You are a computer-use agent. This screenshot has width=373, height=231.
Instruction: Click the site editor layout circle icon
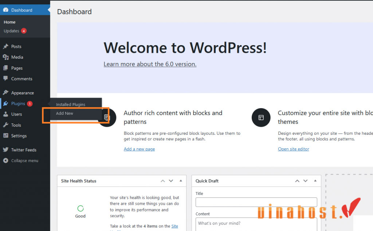point(261,118)
